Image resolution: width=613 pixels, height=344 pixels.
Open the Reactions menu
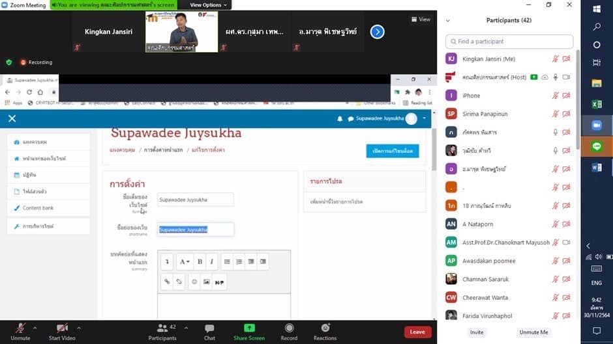[x=325, y=331]
